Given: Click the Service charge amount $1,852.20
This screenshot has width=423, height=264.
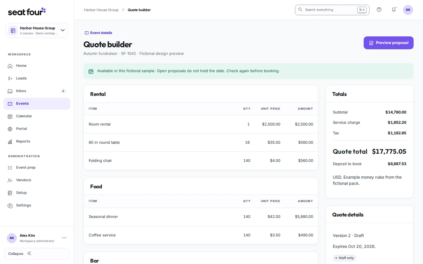Looking at the screenshot, I should pyautogui.click(x=397, y=123).
